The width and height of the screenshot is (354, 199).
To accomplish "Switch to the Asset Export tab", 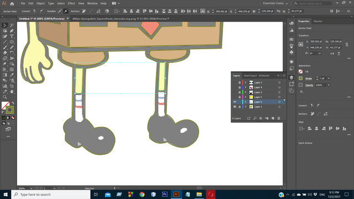I will pos(251,76).
